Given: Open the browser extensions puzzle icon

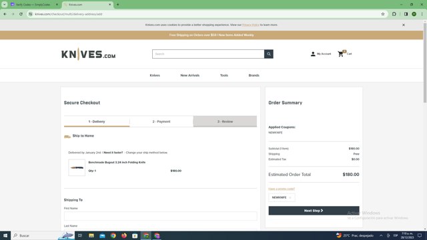Looking at the screenshot, I should [394, 14].
